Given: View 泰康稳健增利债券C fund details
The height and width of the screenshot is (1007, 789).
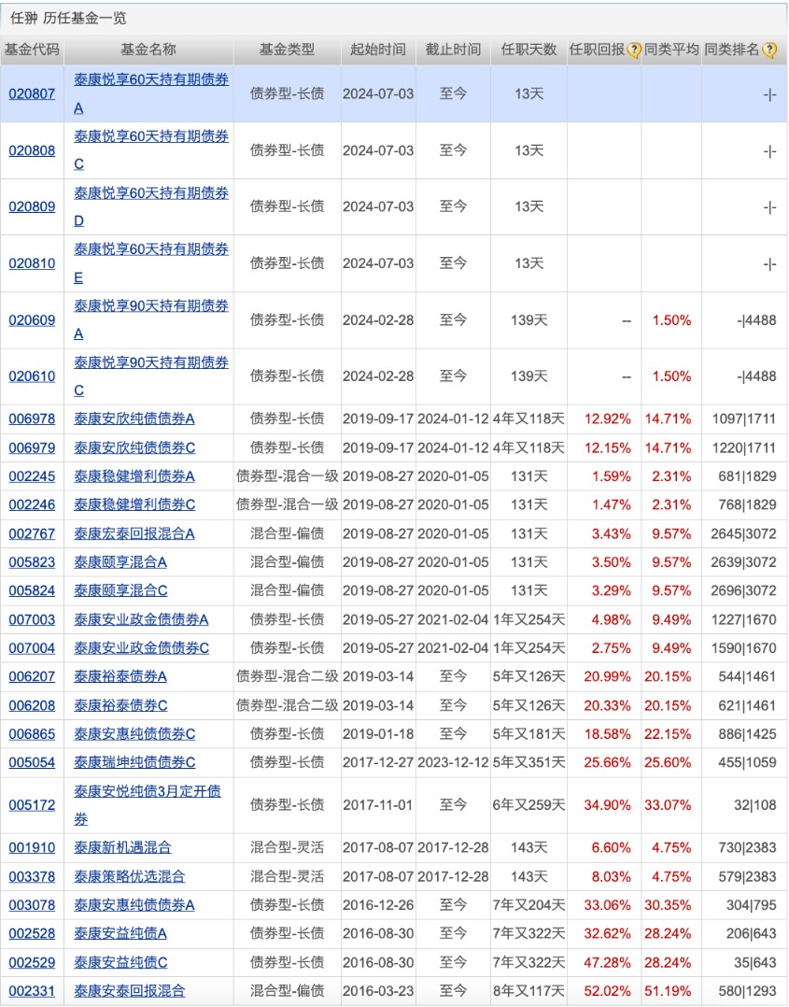Looking at the screenshot, I should (x=134, y=504).
